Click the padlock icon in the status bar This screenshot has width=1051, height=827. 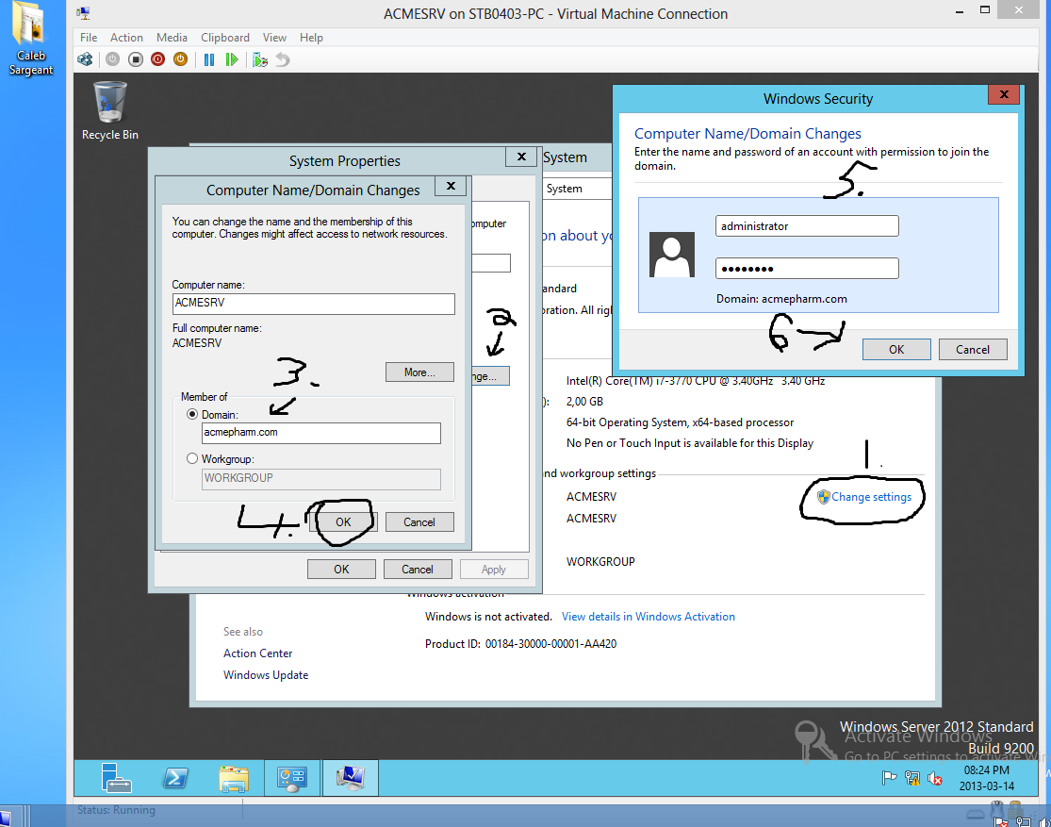(1015, 808)
